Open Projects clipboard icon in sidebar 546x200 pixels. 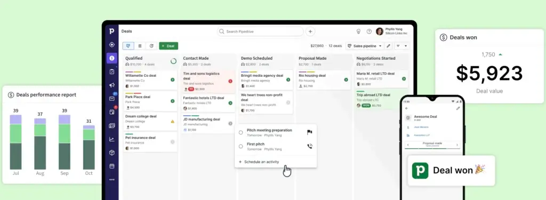(112, 71)
